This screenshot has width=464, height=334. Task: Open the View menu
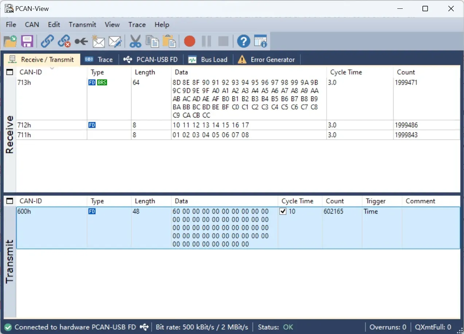[x=112, y=24]
